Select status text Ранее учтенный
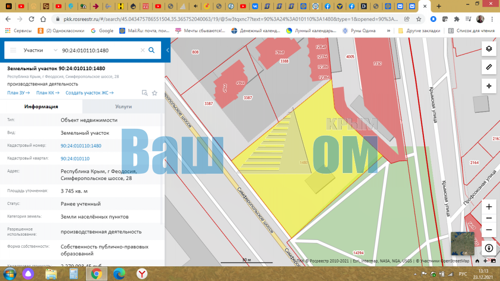Screen dimensions: 500x281 (81, 203)
